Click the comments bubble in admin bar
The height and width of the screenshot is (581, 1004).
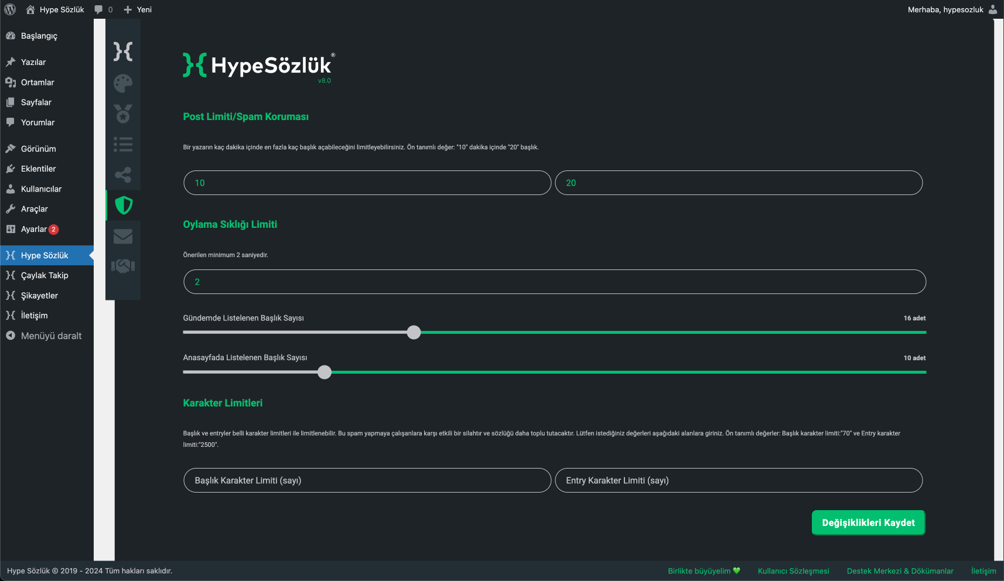click(x=104, y=9)
